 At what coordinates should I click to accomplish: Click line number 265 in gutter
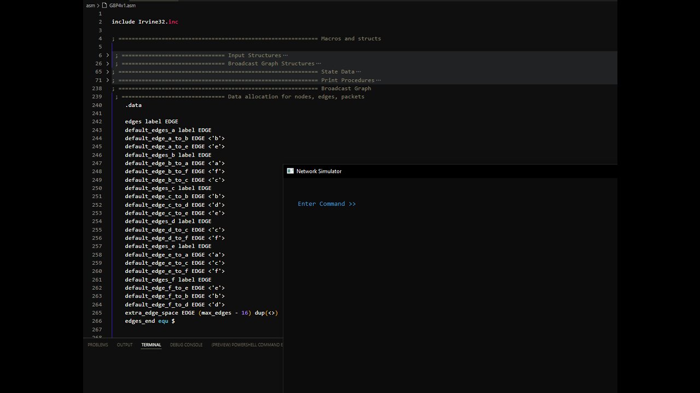pos(97,313)
